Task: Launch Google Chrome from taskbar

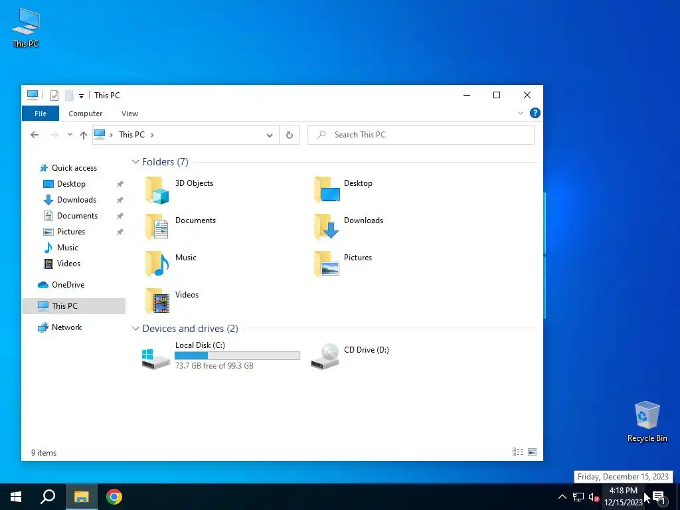Action: click(x=114, y=497)
